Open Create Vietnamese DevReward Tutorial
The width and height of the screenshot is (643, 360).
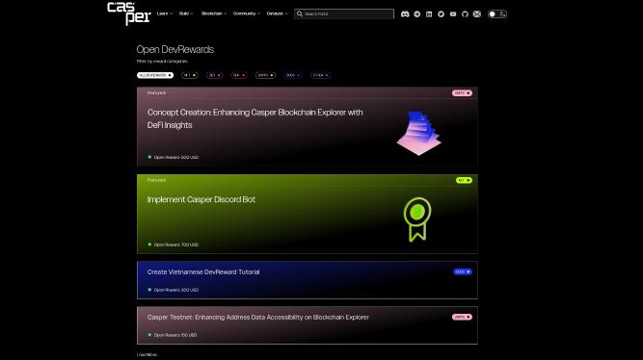[308, 280]
